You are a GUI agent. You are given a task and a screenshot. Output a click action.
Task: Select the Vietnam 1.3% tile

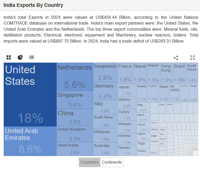(x=127, y=127)
